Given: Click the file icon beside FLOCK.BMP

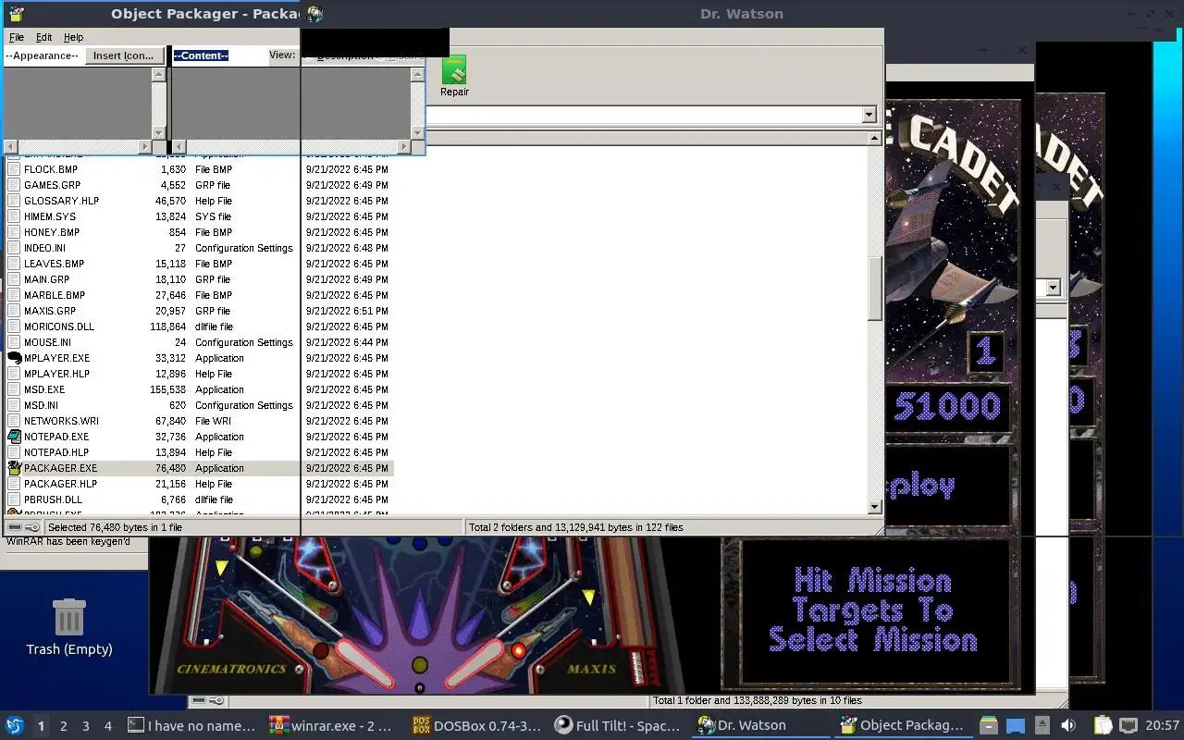Looking at the screenshot, I should click(15, 169).
